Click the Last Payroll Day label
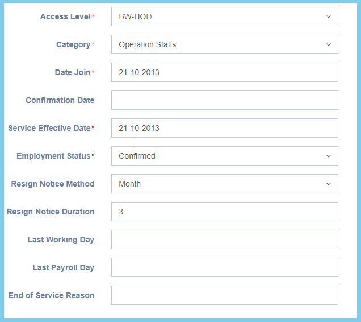Screen dimensions: 361x322 tap(64, 267)
